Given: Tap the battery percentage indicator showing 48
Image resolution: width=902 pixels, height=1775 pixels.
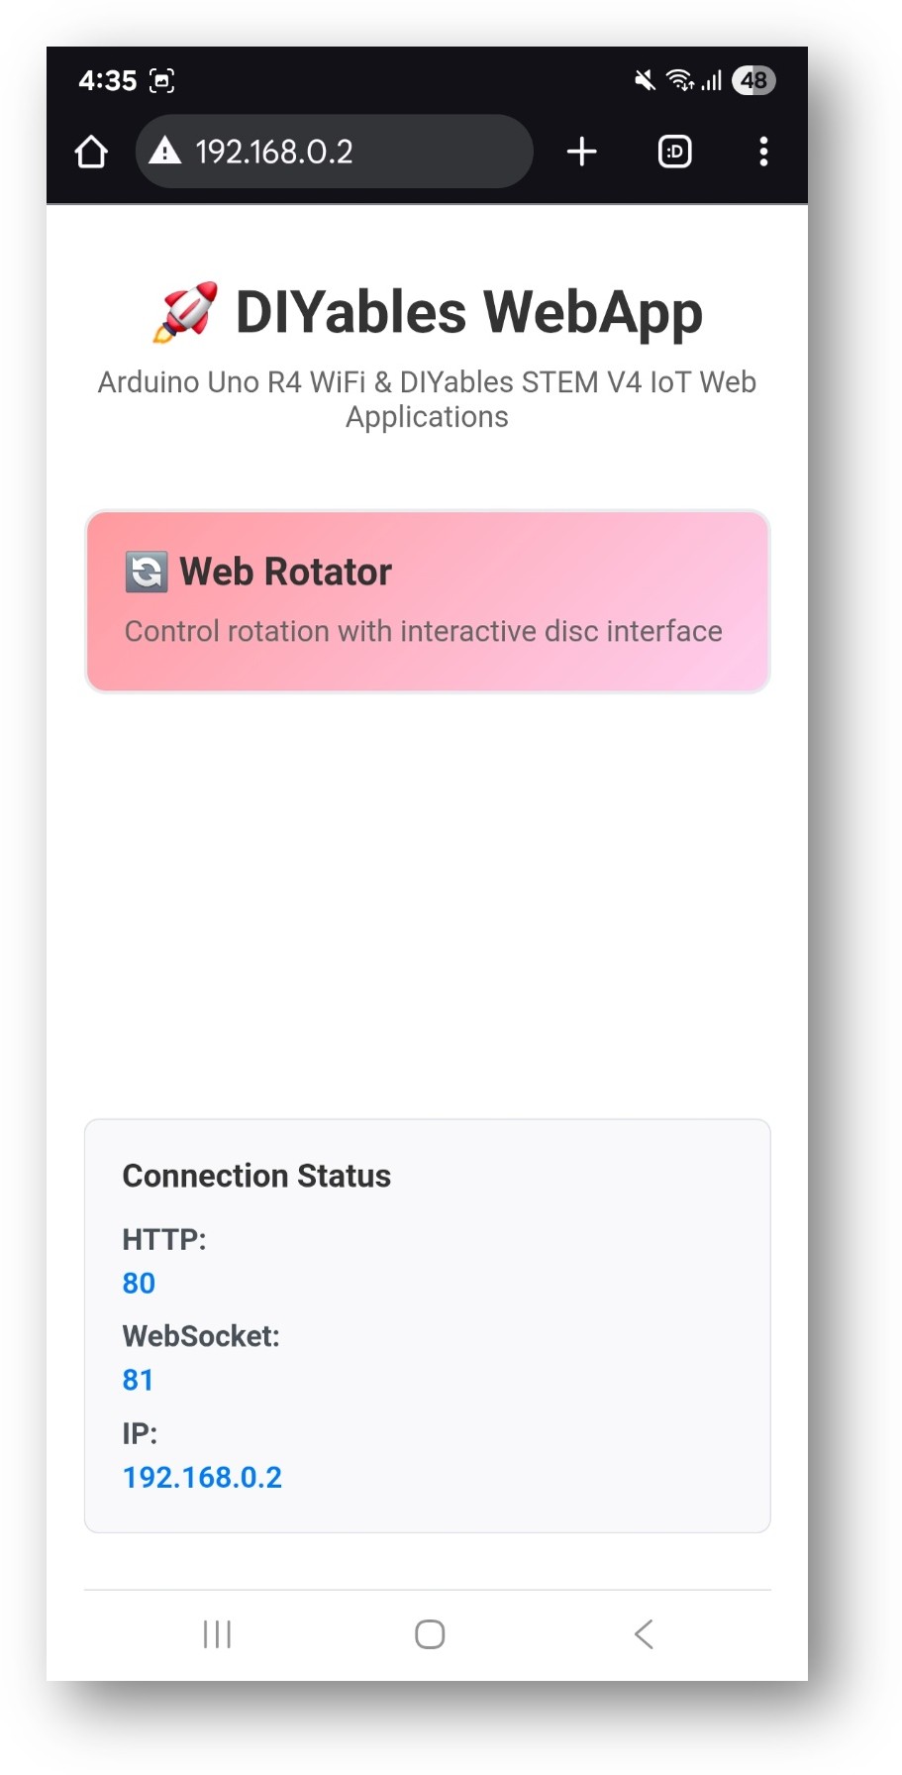Looking at the screenshot, I should click(753, 80).
